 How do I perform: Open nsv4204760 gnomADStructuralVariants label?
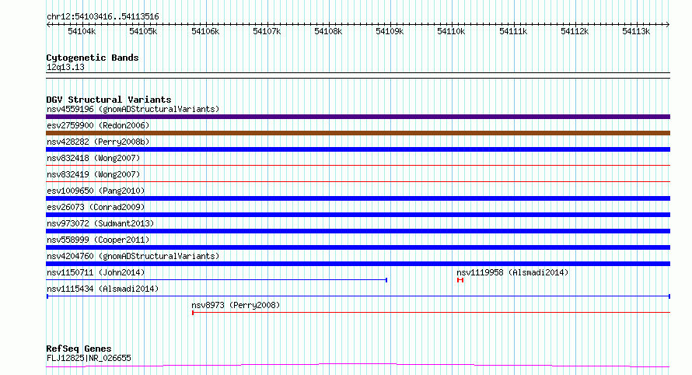[133, 256]
